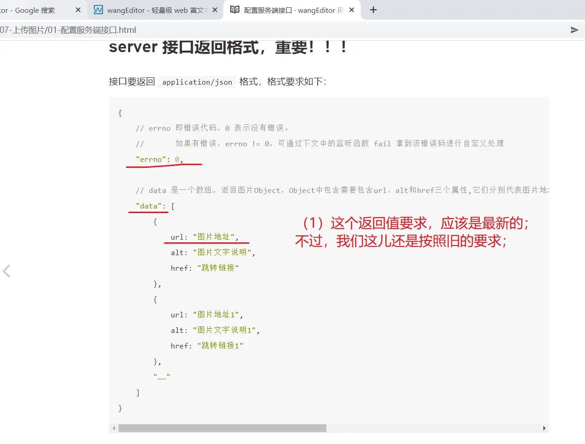Viewport: 585px width, 444px height.
Task: Click the href: "跳转链接" line
Action: click(205, 268)
